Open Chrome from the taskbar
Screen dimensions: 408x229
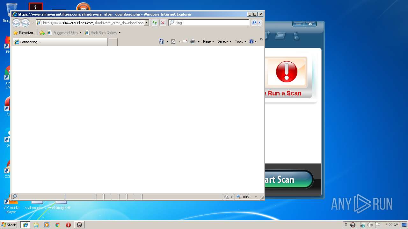58,225
